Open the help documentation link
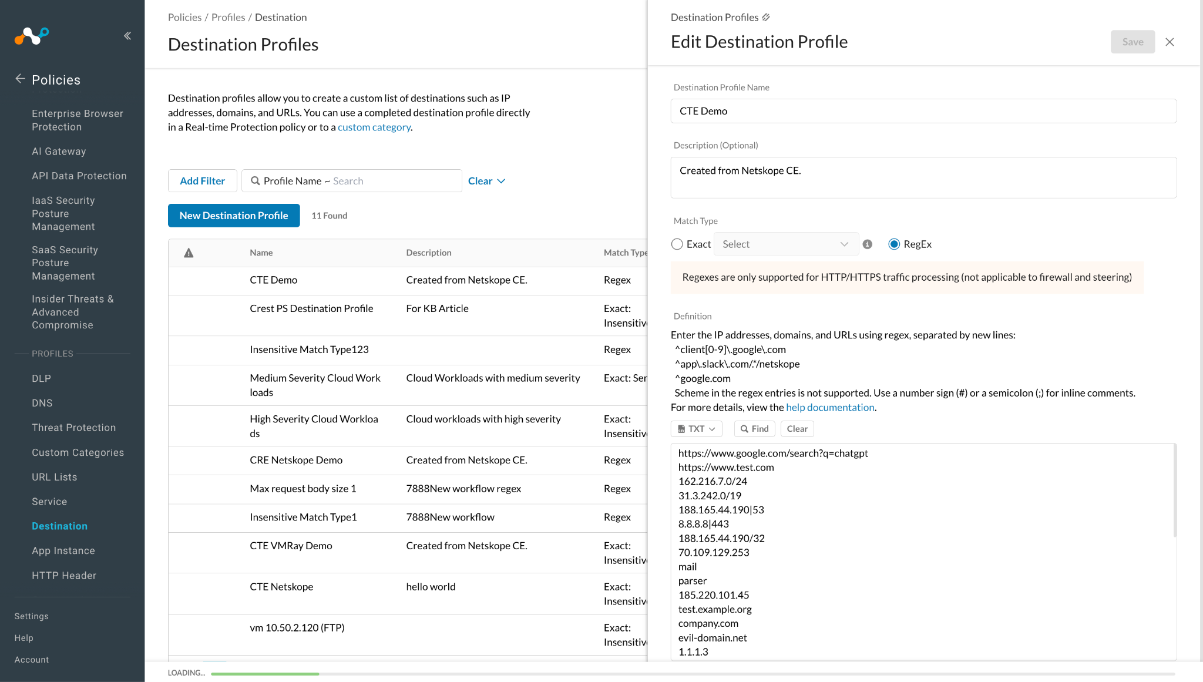 pos(830,407)
